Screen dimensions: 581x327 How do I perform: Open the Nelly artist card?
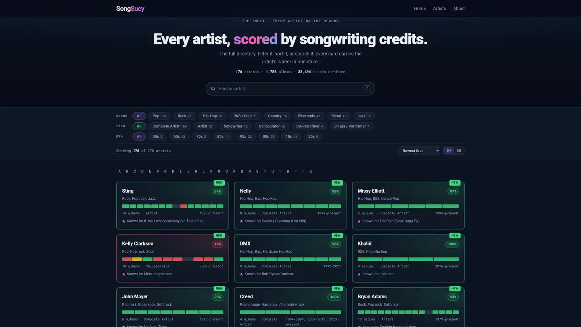[x=290, y=205]
